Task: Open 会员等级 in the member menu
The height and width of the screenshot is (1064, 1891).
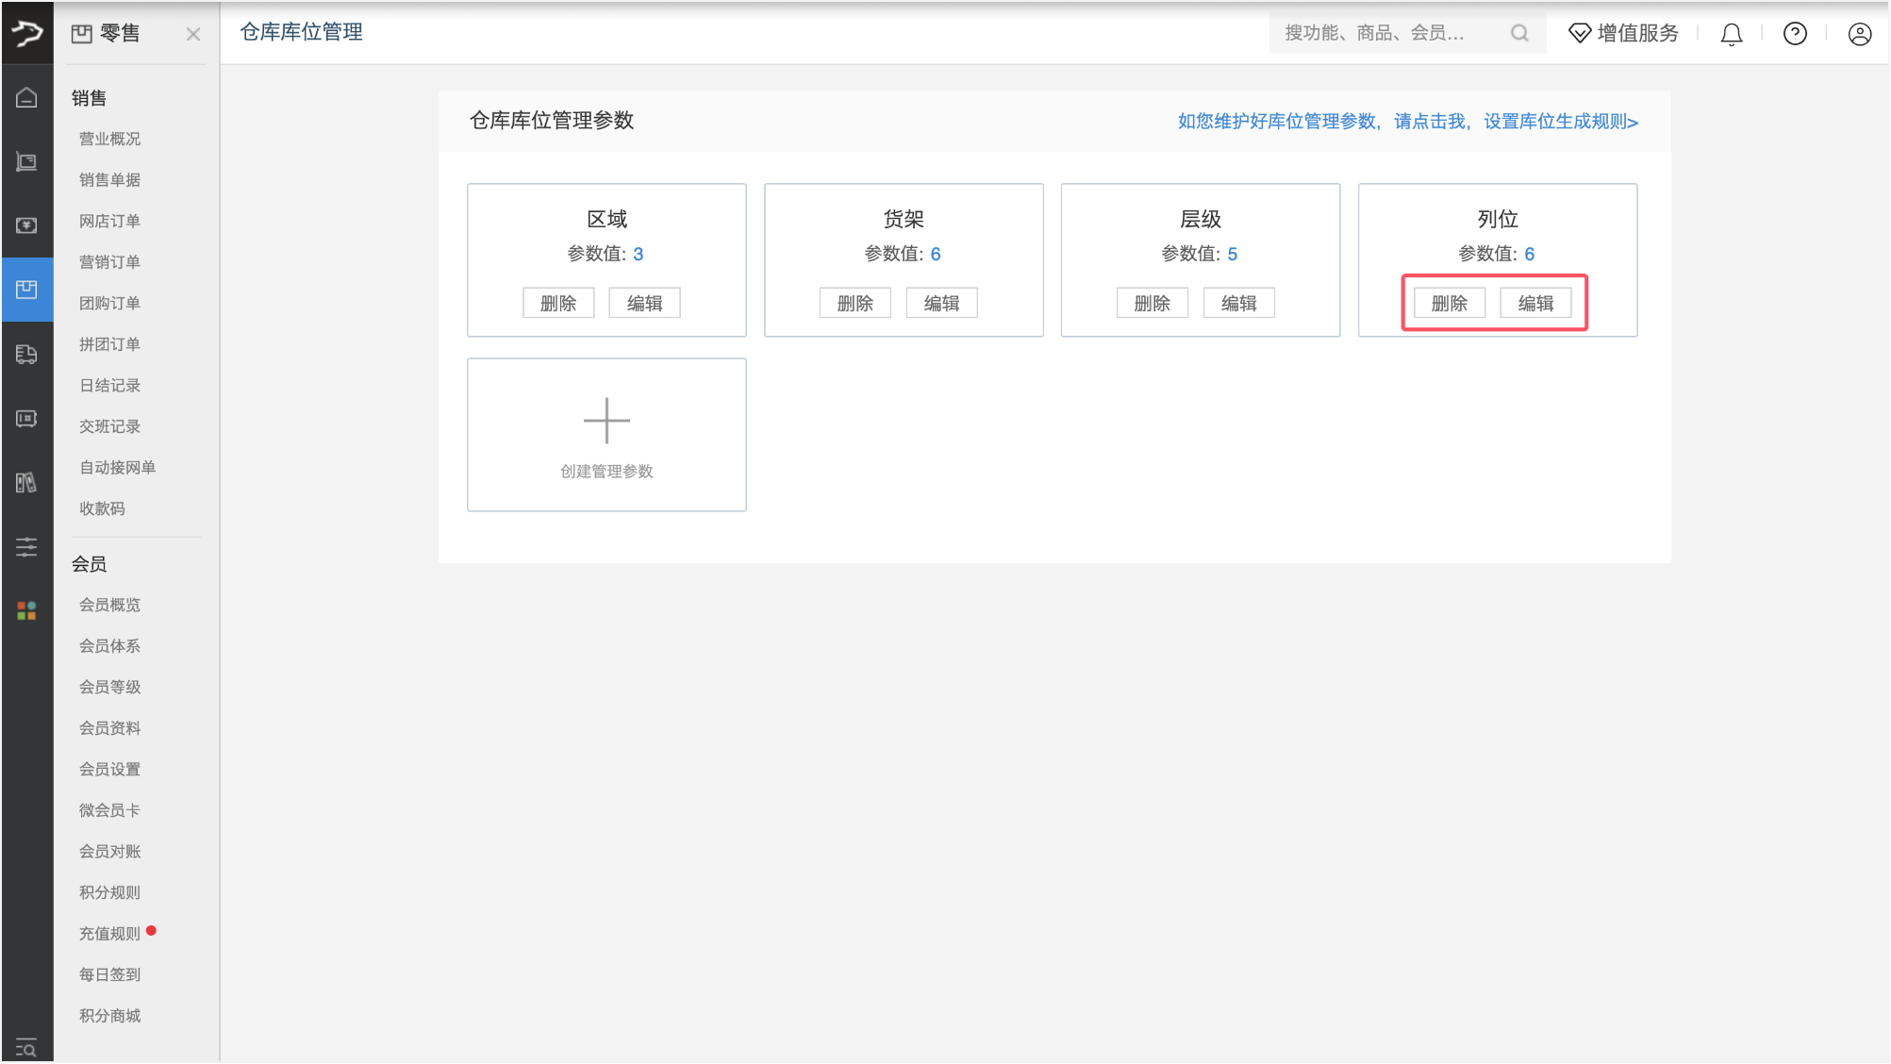Action: 108,687
